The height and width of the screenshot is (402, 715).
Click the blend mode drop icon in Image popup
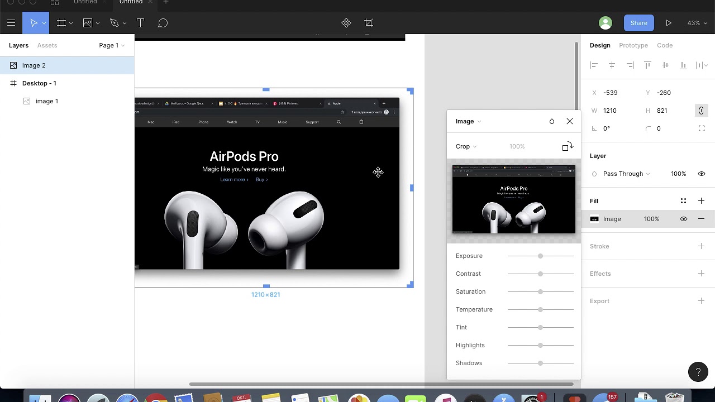[552, 121]
